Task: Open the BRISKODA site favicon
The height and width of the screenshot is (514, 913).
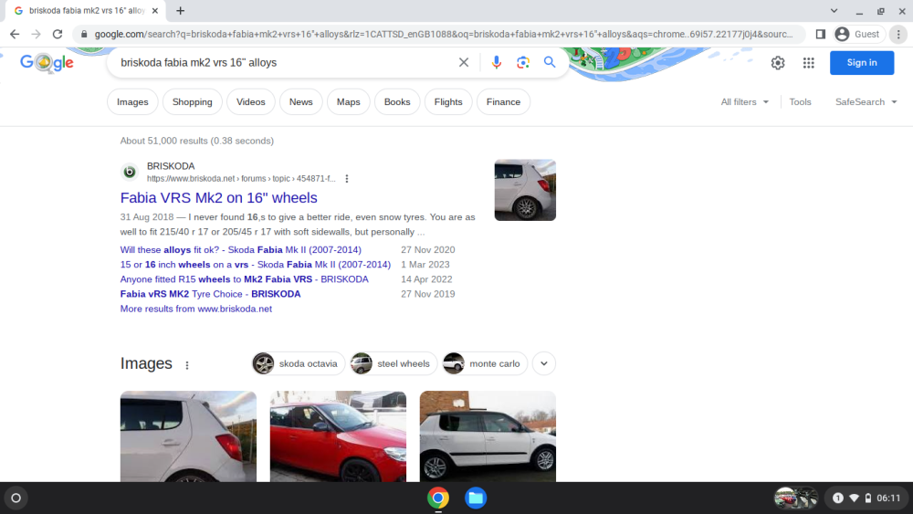Action: (x=130, y=172)
